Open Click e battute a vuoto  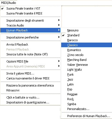click(30, 97)
